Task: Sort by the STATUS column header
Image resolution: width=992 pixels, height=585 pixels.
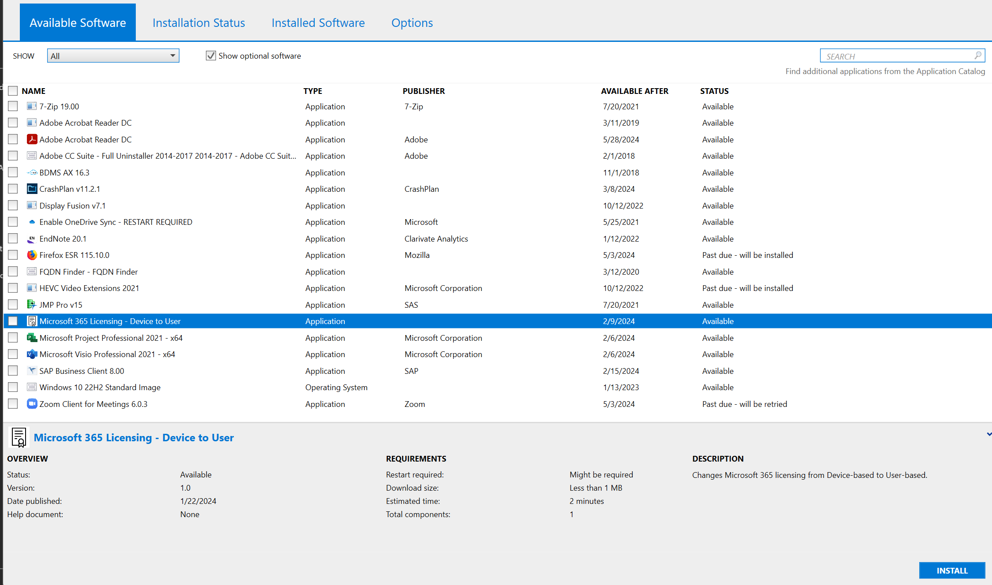Action: [714, 91]
